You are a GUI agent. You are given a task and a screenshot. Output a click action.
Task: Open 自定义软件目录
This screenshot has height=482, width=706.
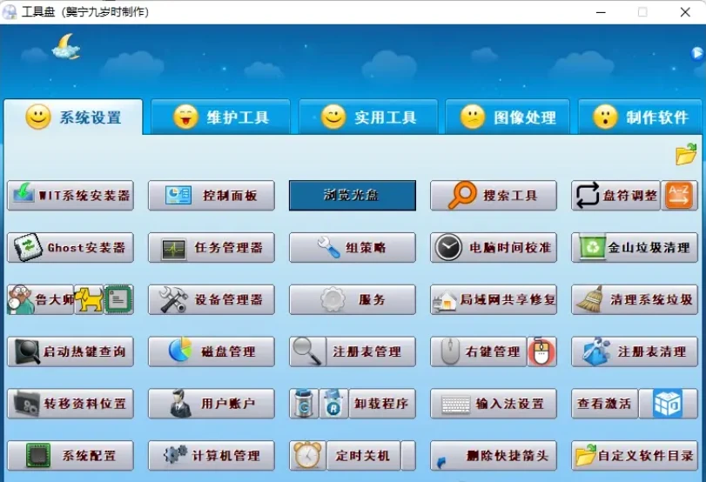click(635, 455)
